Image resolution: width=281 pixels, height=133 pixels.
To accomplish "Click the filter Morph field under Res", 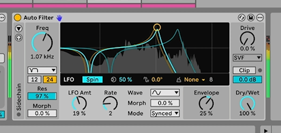I will tap(42, 113).
